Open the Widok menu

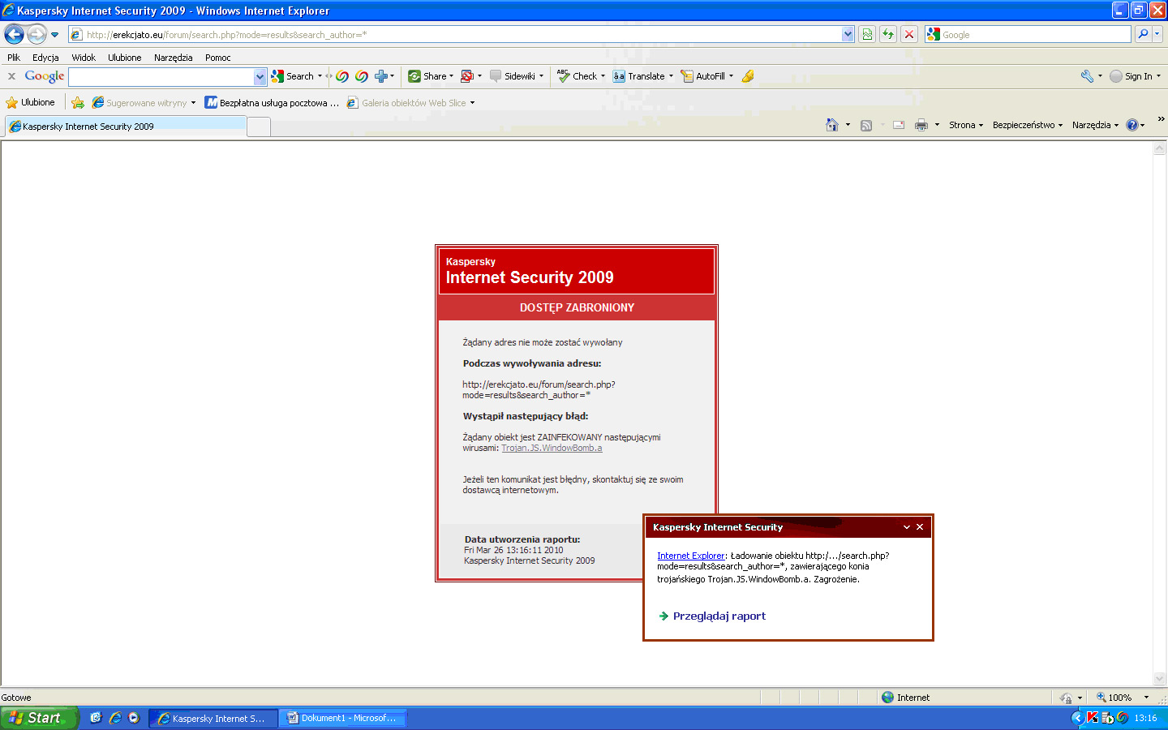pyautogui.click(x=84, y=58)
